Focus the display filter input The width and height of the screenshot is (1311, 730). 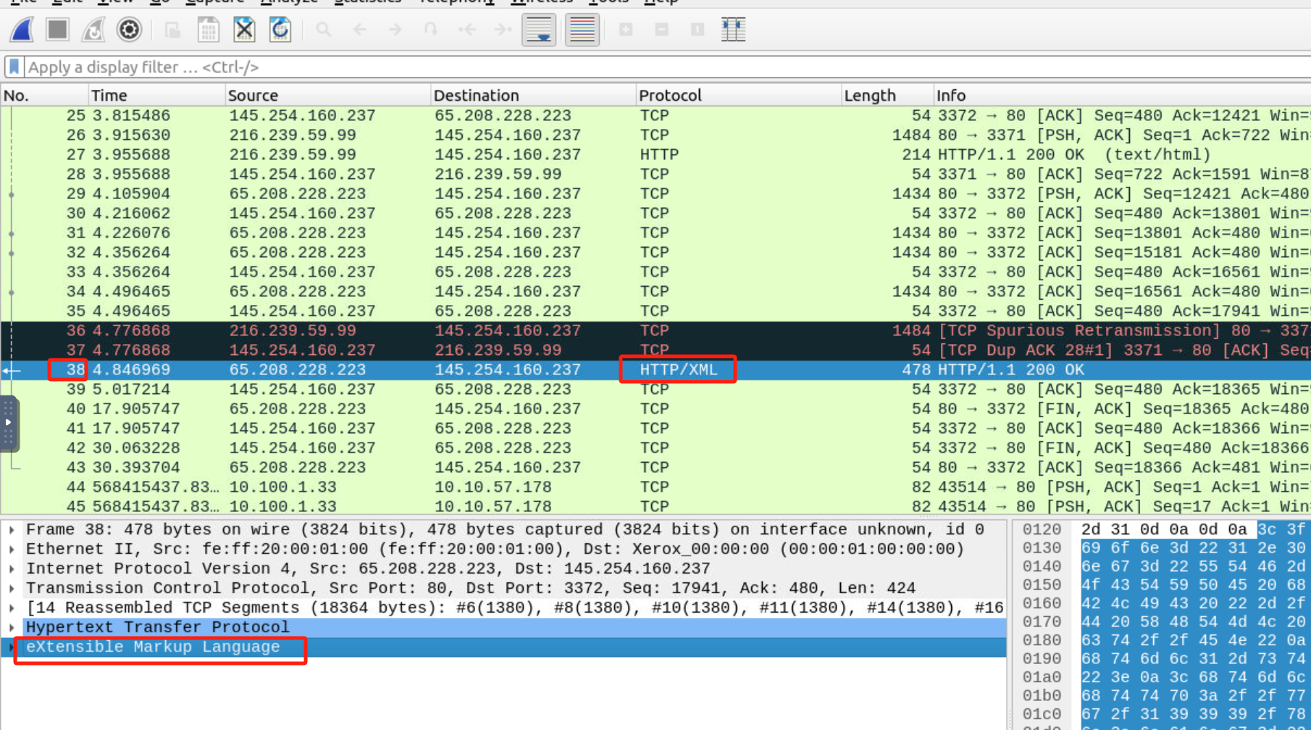(x=666, y=67)
